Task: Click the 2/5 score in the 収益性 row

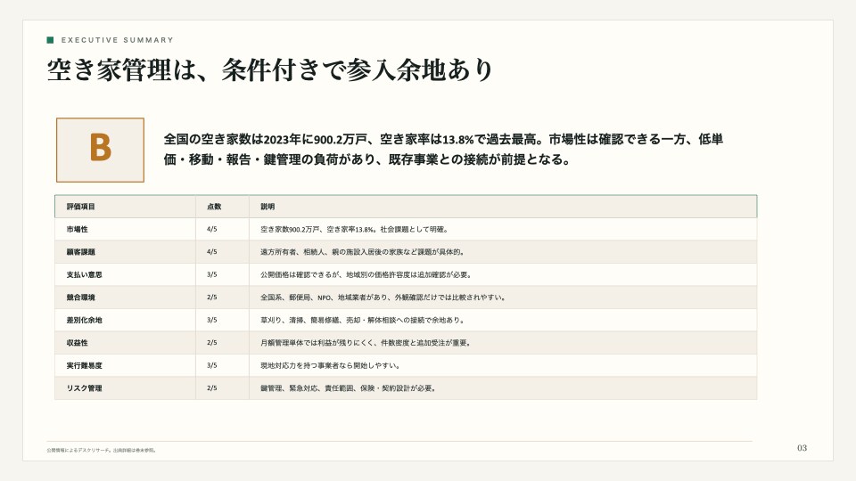Action: pos(212,343)
